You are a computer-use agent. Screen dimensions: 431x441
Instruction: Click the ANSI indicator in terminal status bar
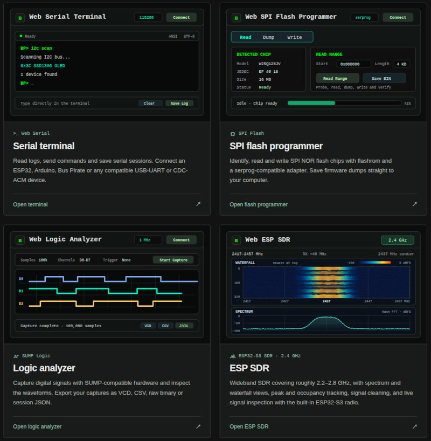click(173, 36)
